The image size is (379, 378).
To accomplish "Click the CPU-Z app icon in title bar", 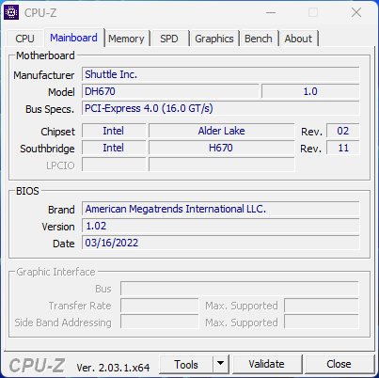I will click(x=11, y=12).
